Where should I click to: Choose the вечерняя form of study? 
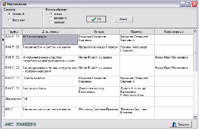(x=51, y=18)
